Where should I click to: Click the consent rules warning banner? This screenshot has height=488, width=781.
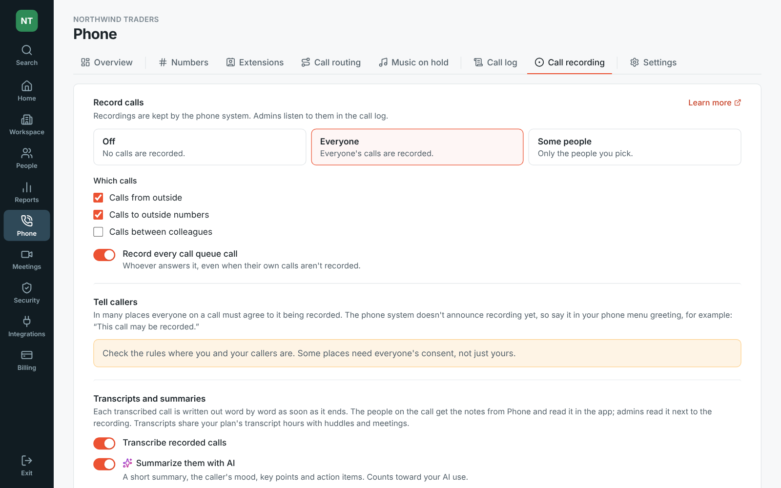[417, 353]
